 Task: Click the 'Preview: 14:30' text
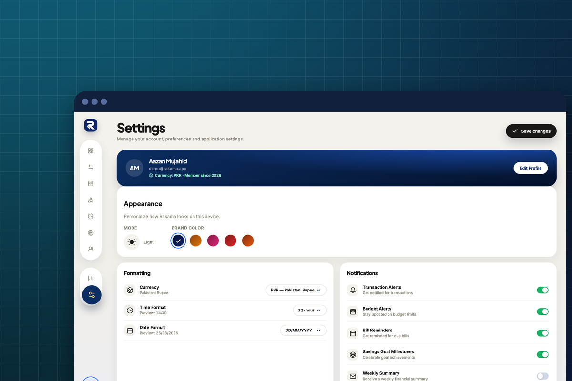153,313
